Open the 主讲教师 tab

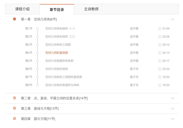click(91, 9)
